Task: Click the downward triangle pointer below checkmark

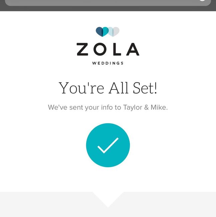Action: pos(108,199)
